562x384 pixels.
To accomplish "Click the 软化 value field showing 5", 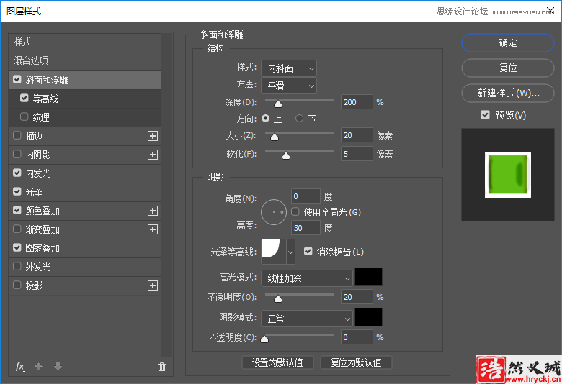I will click(x=357, y=154).
